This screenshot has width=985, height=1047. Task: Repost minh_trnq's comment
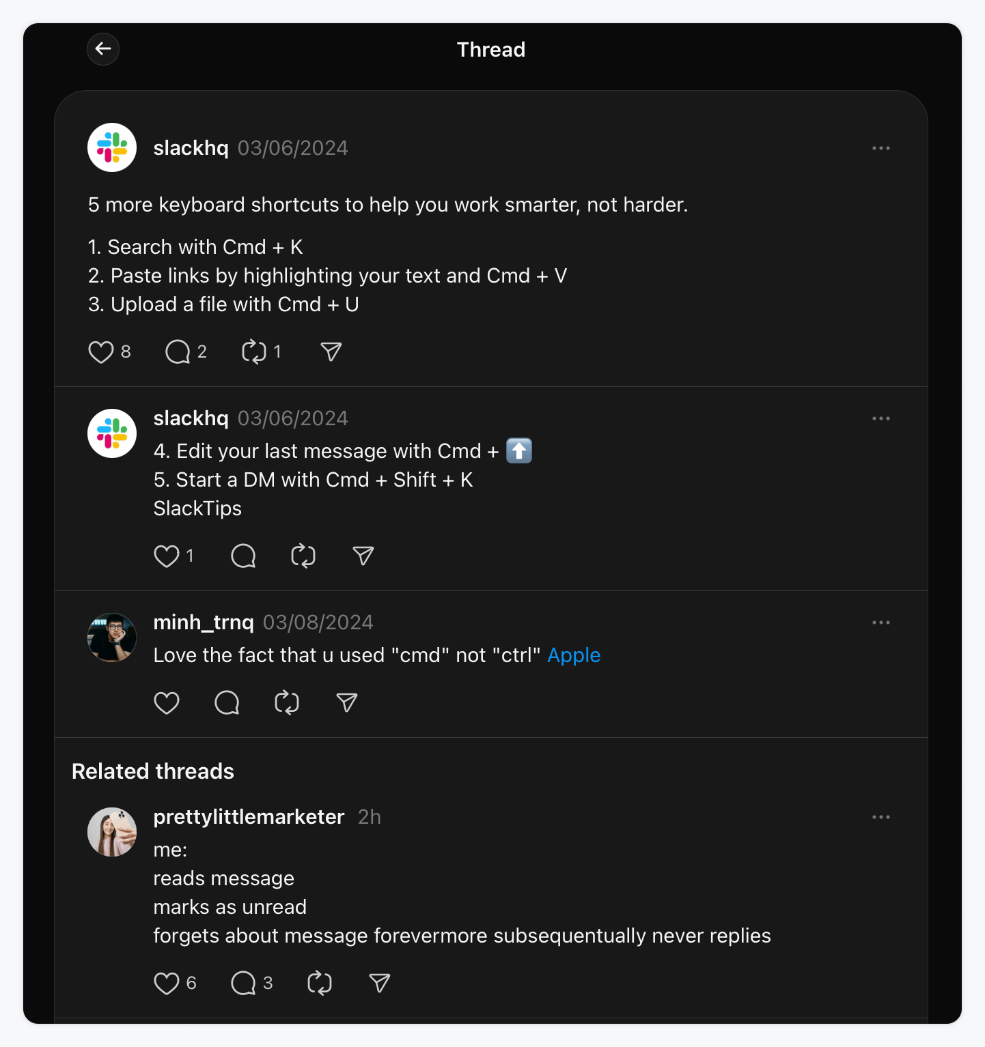click(x=287, y=703)
